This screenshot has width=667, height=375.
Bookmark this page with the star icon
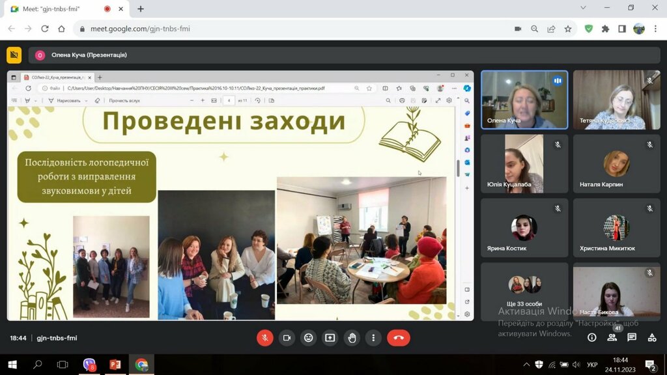568,29
